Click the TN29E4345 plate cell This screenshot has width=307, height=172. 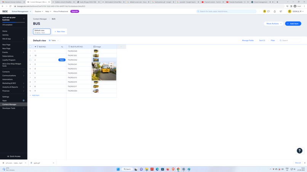(x=79, y=51)
